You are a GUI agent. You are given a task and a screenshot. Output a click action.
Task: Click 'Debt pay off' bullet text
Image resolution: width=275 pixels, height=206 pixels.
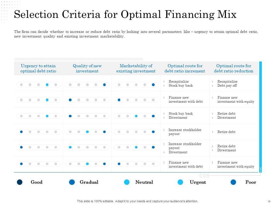(227, 86)
